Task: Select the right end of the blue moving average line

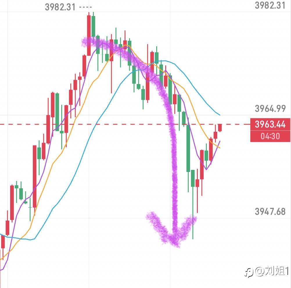Action: click(220, 115)
